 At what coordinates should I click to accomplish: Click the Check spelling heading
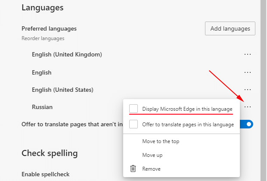tap(50, 153)
